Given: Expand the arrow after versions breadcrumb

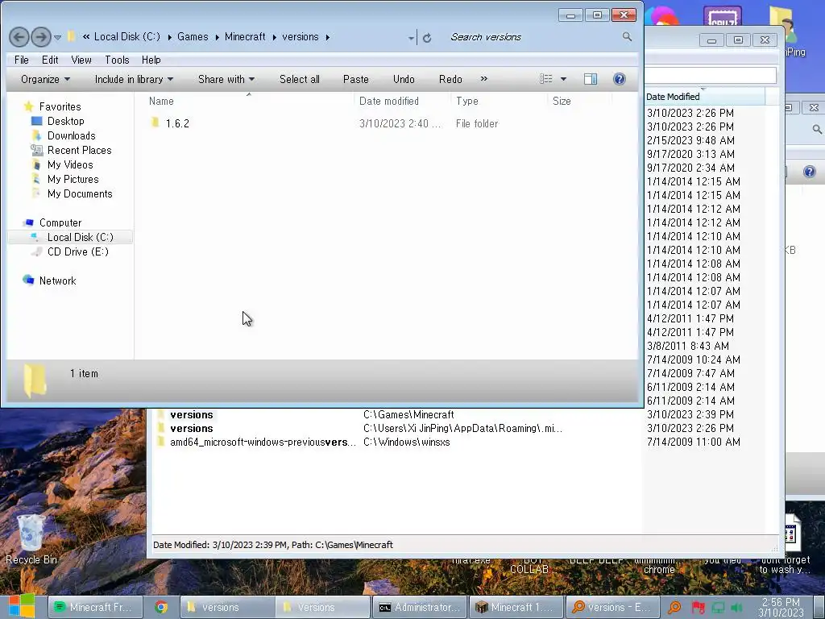Looking at the screenshot, I should (x=328, y=37).
